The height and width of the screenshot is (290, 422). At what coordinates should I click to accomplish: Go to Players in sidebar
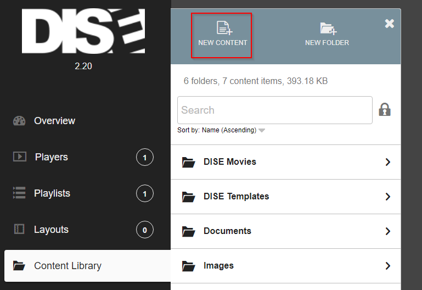pos(52,157)
